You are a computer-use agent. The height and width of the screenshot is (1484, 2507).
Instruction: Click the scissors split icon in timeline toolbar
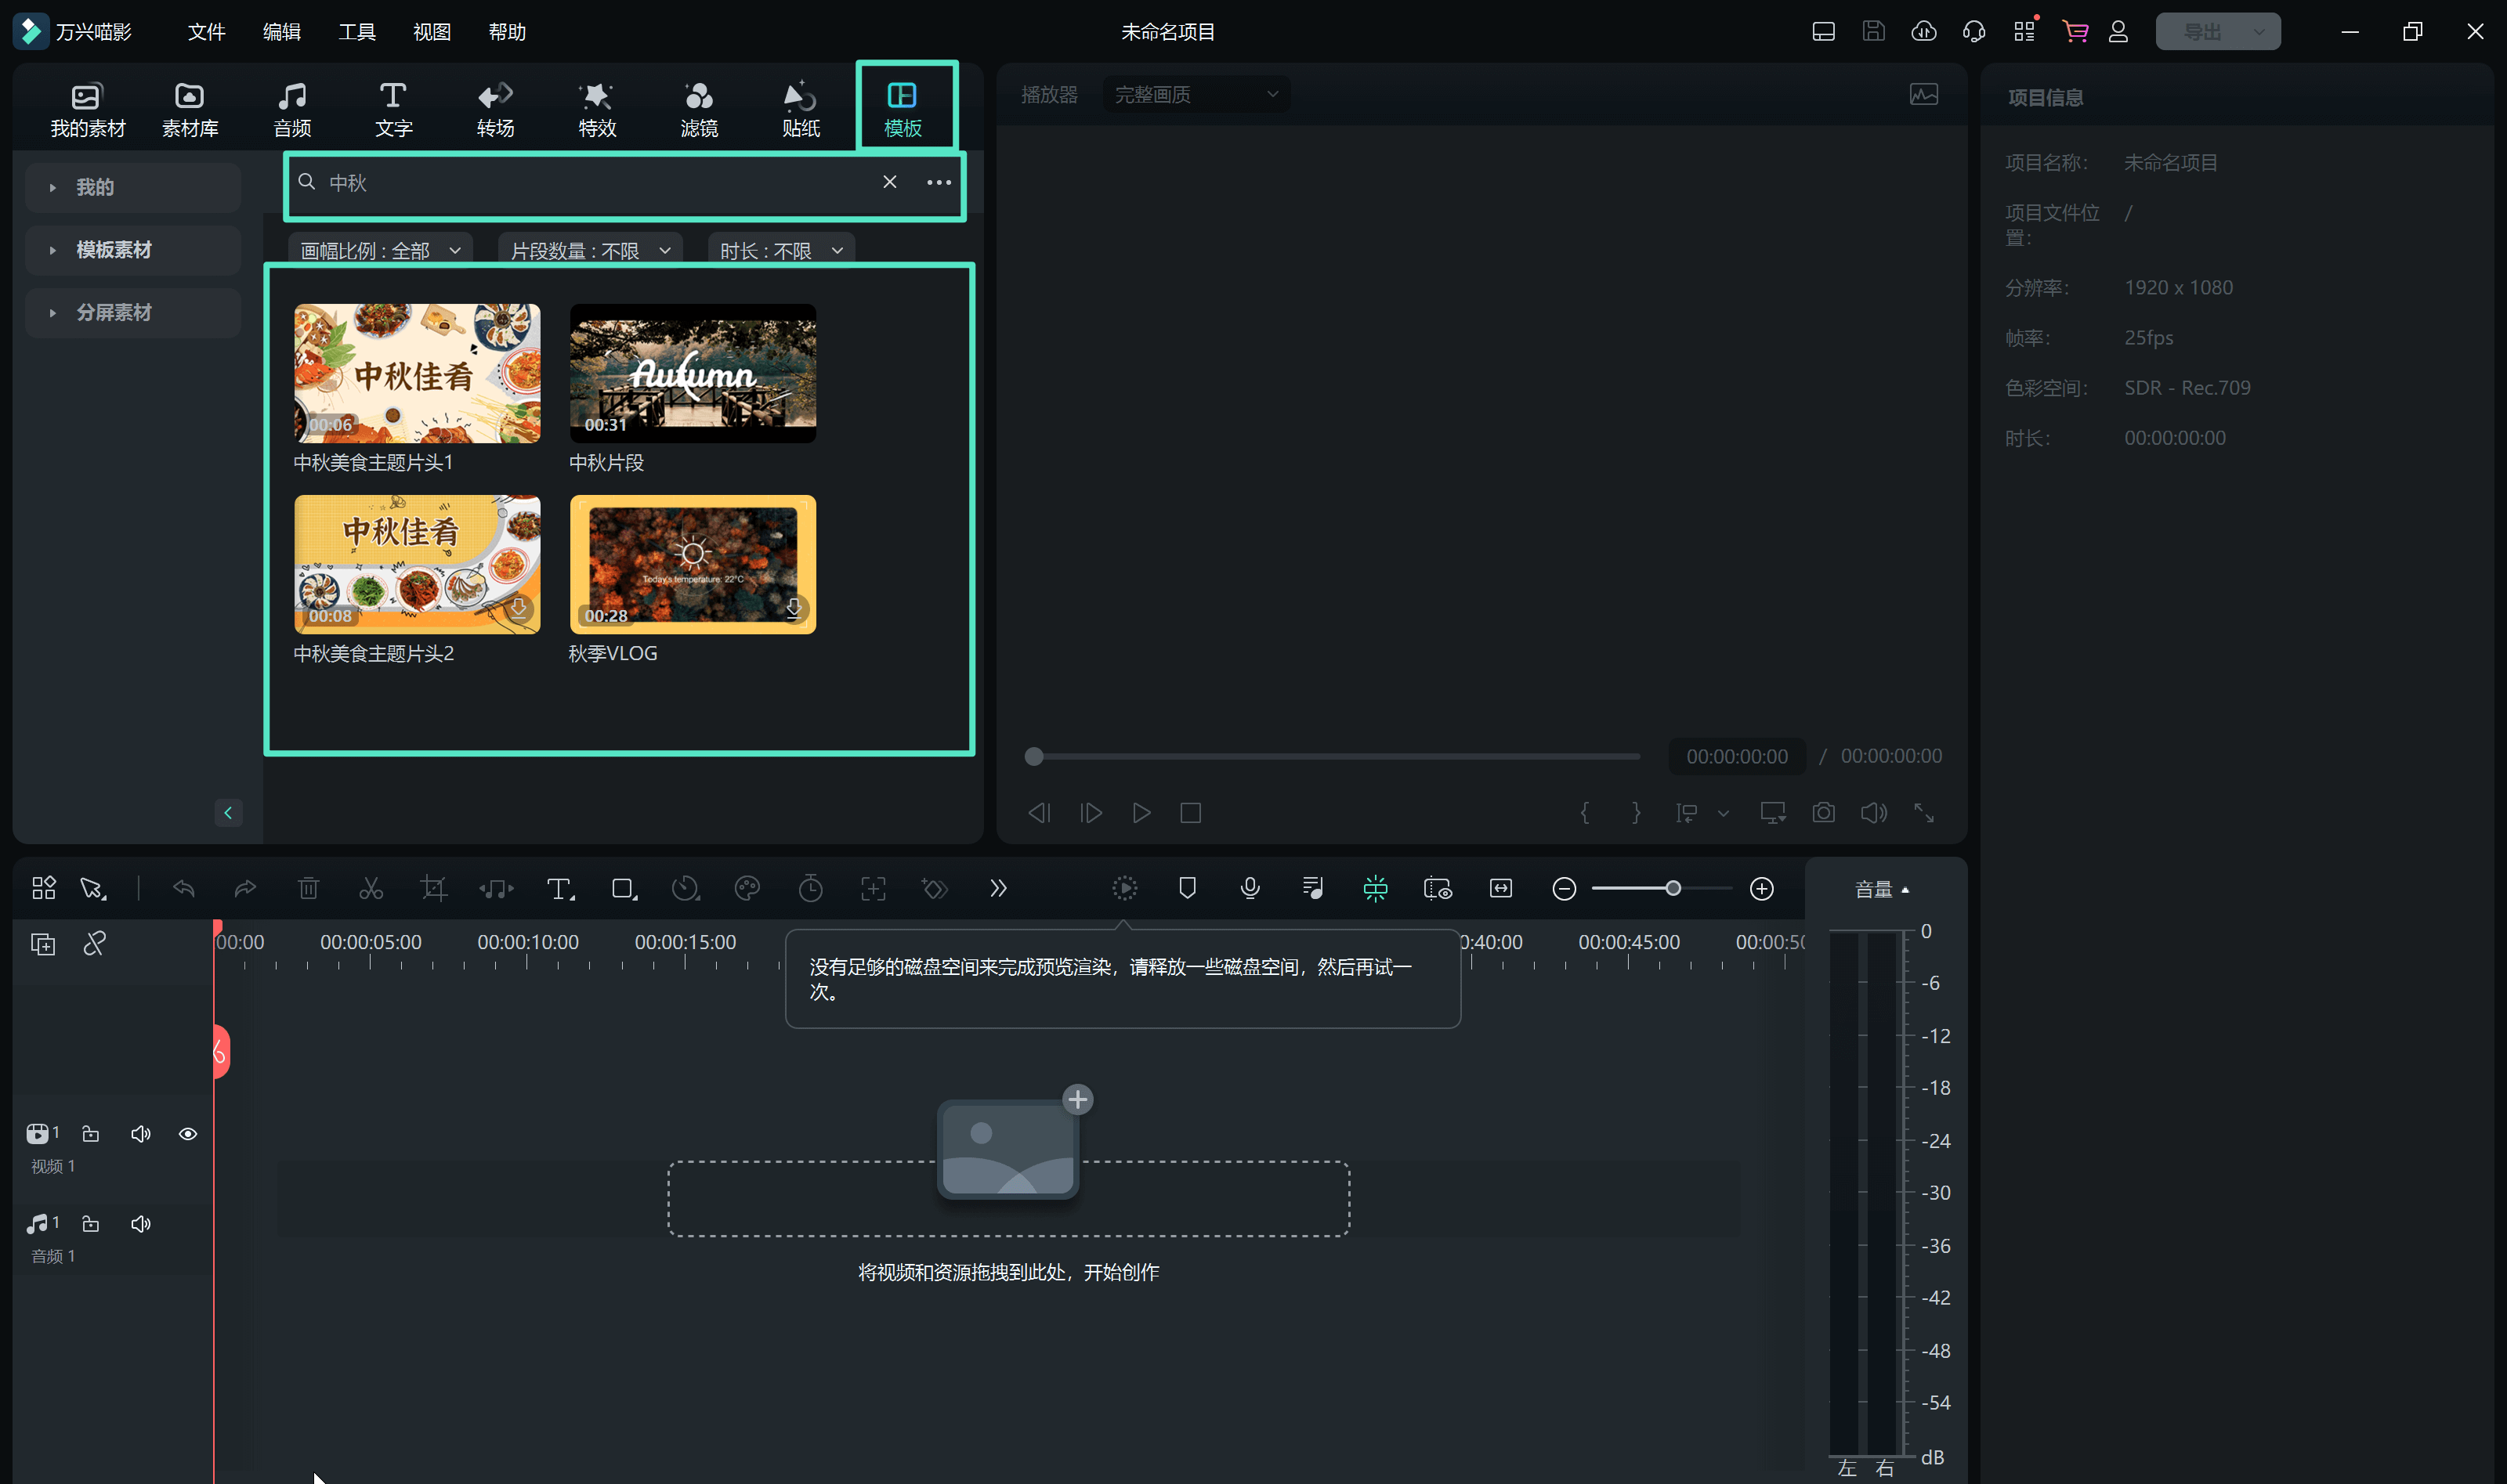(x=371, y=888)
